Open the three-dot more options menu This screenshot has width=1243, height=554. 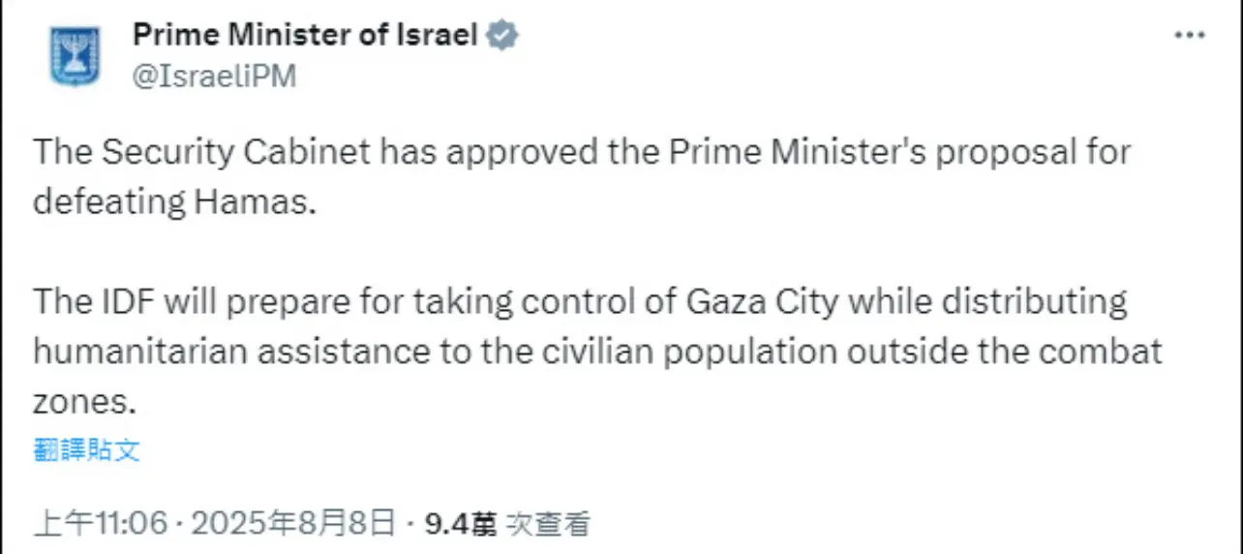(x=1189, y=35)
